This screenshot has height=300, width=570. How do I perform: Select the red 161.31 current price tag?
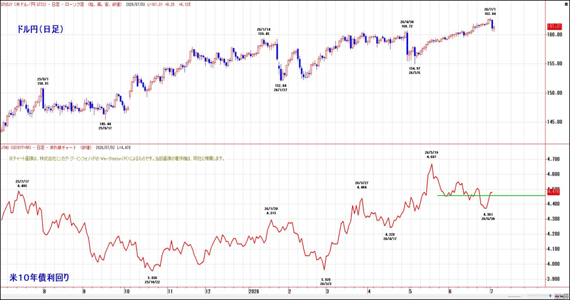554,26
